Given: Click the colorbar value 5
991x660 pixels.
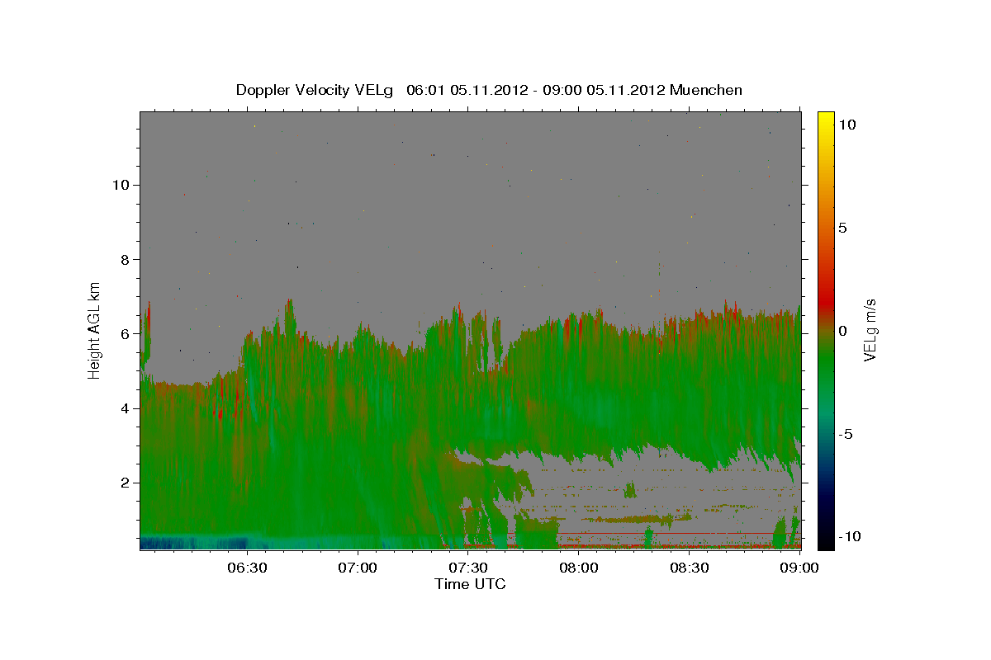Looking at the screenshot, I should [x=842, y=228].
